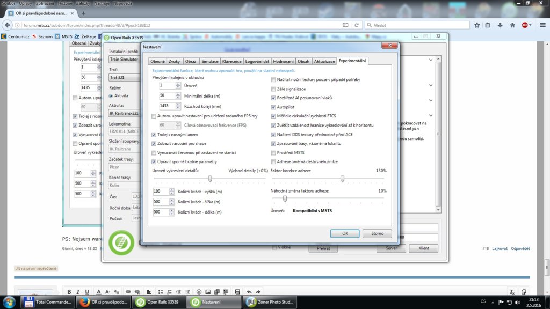Click the redo arrow in forum editor

coord(258,291)
